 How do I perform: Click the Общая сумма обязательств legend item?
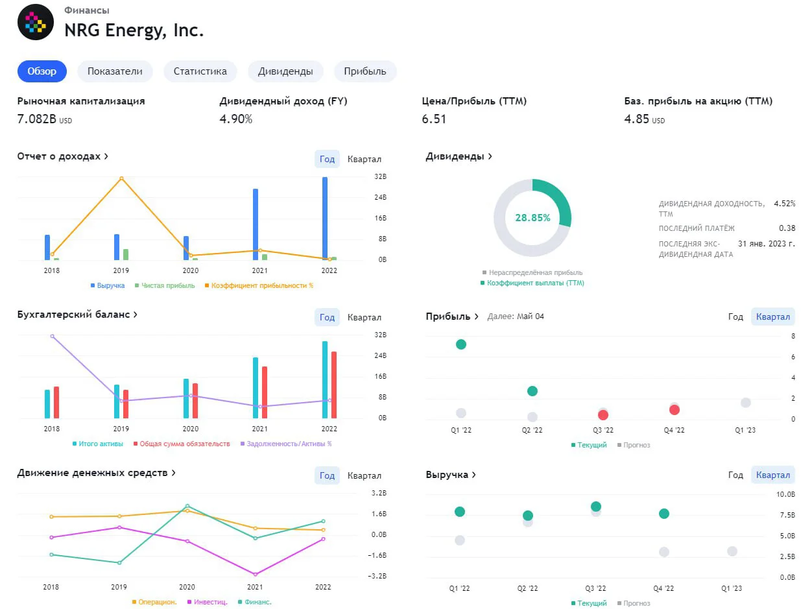point(182,444)
